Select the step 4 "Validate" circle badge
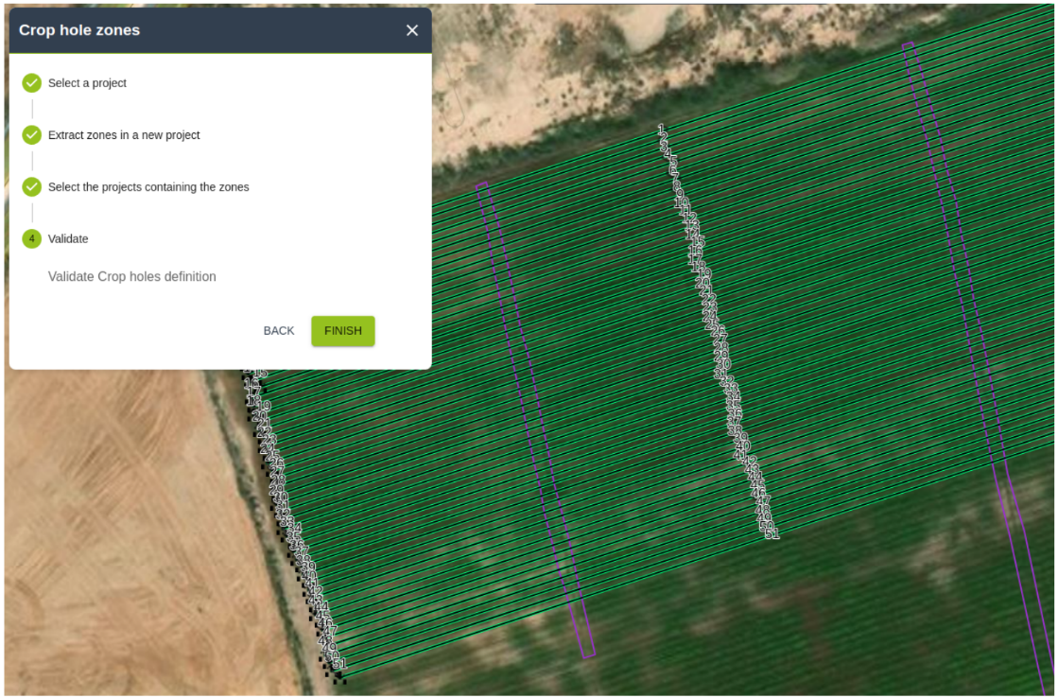 pos(31,238)
